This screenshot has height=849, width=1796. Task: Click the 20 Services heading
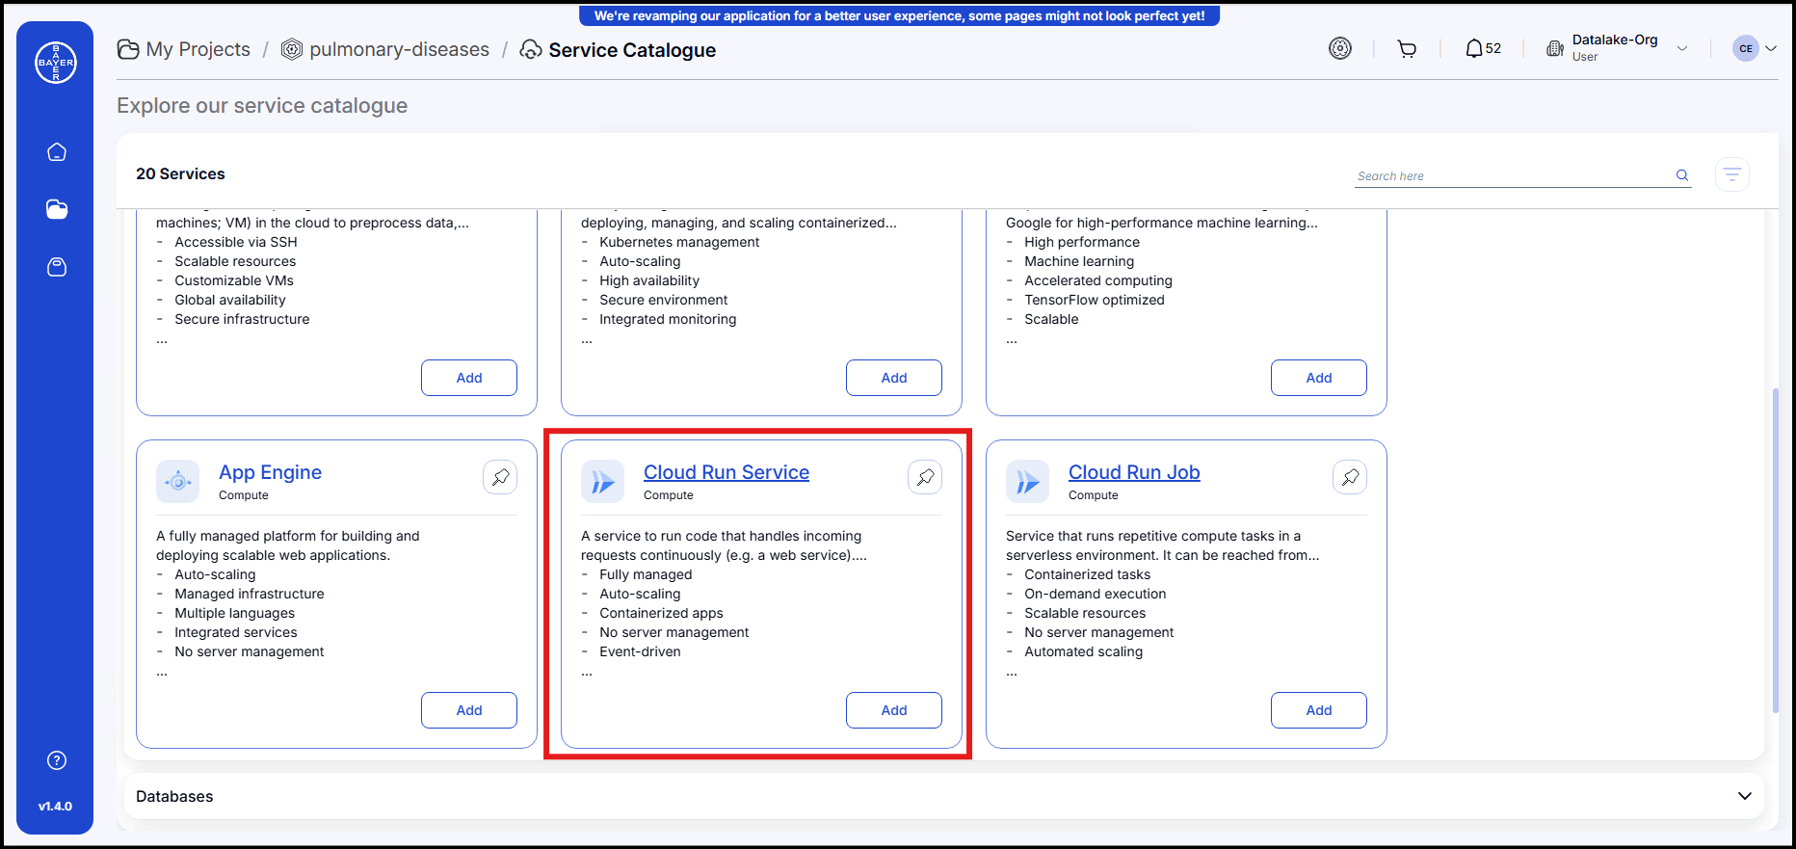click(180, 173)
